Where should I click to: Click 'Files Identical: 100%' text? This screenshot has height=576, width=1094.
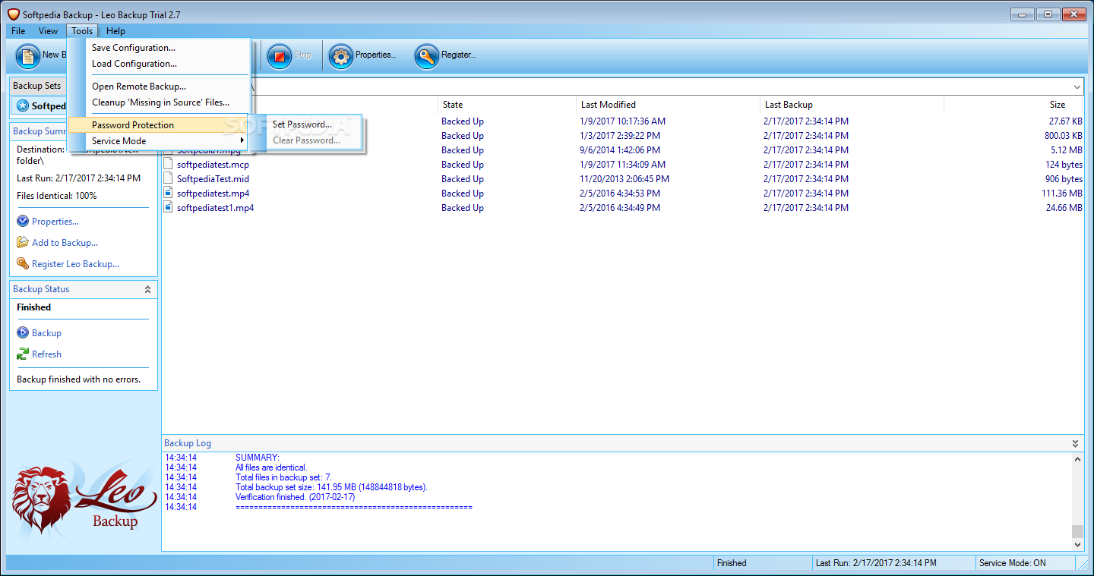[x=57, y=196]
